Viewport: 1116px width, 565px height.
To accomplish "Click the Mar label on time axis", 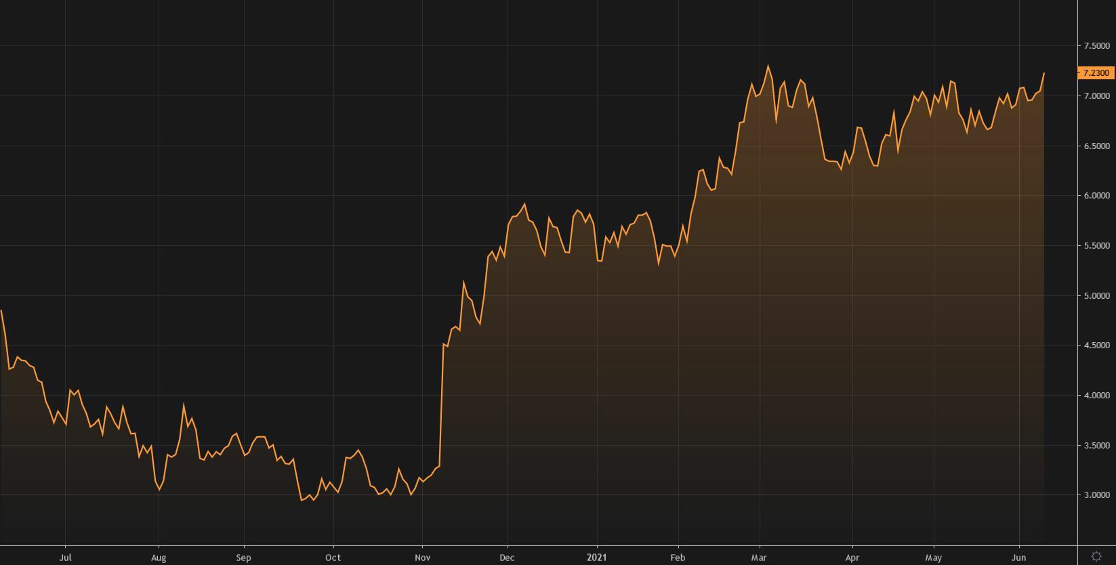I will tap(759, 558).
